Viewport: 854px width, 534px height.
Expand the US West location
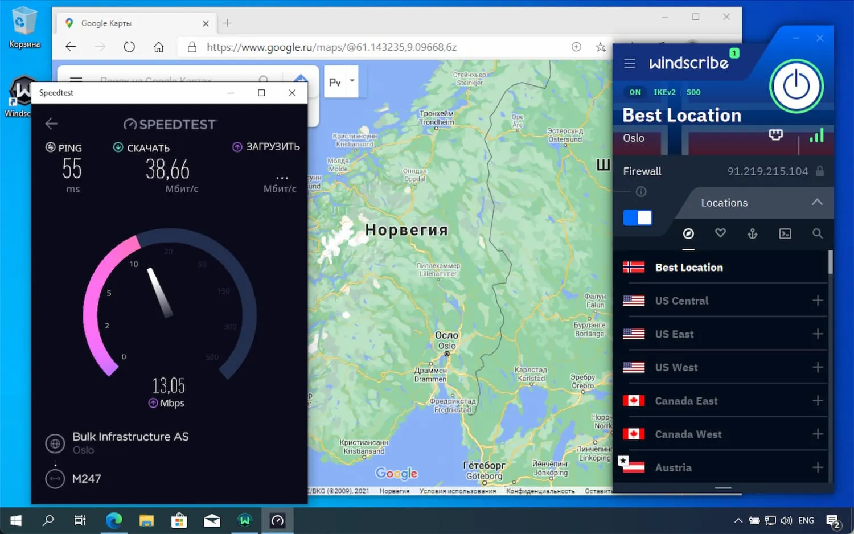pos(818,367)
